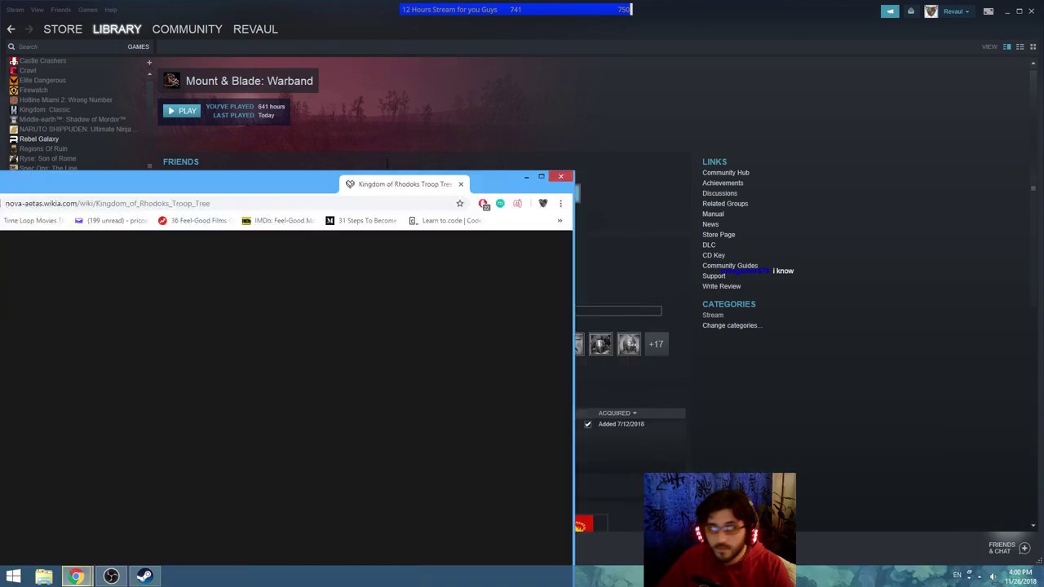The height and width of the screenshot is (587, 1044).
Task: Open OBS Studio from the taskbar
Action: (111, 576)
